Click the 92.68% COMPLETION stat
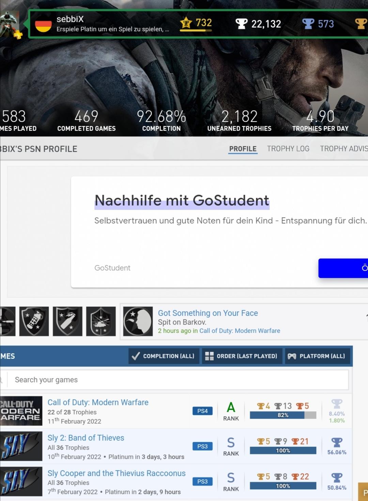This screenshot has height=501, width=368. [x=162, y=121]
